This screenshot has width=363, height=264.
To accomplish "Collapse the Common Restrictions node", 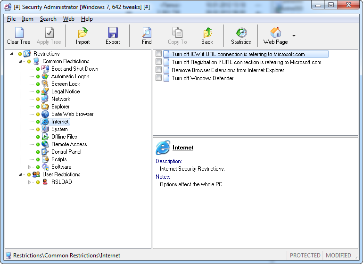I will tap(20, 61).
